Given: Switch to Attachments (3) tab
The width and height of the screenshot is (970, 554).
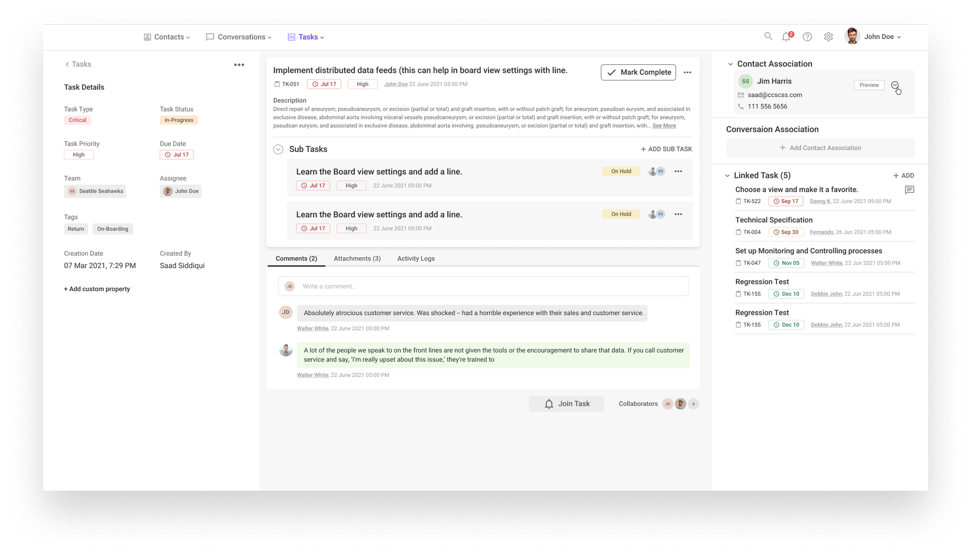Looking at the screenshot, I should tap(357, 258).
